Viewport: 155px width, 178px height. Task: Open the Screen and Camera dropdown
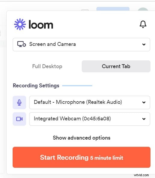pos(81,44)
